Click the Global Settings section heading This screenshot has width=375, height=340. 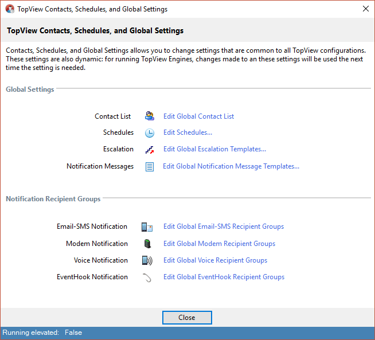point(30,89)
